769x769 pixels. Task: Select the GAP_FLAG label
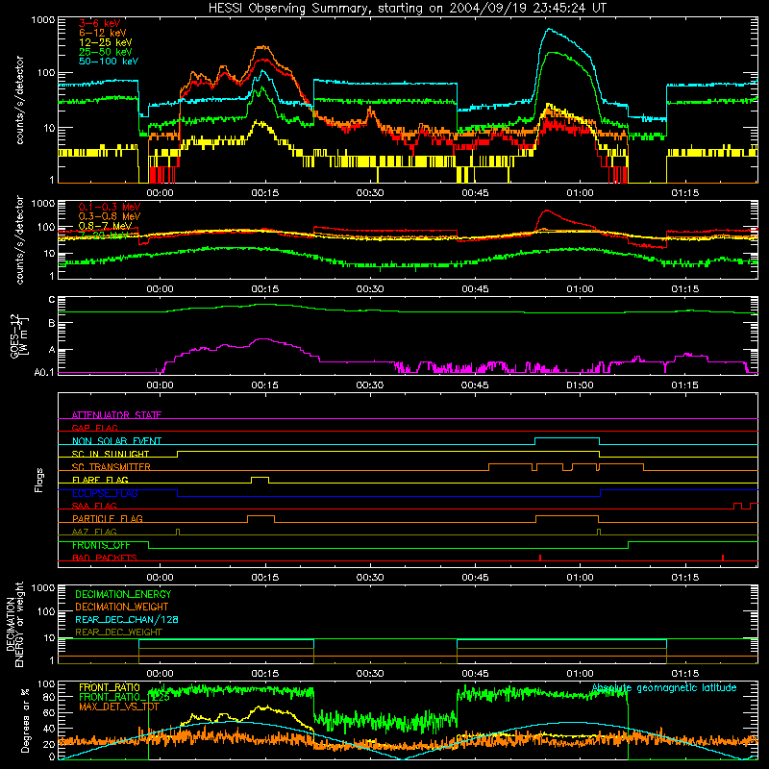pyautogui.click(x=94, y=428)
